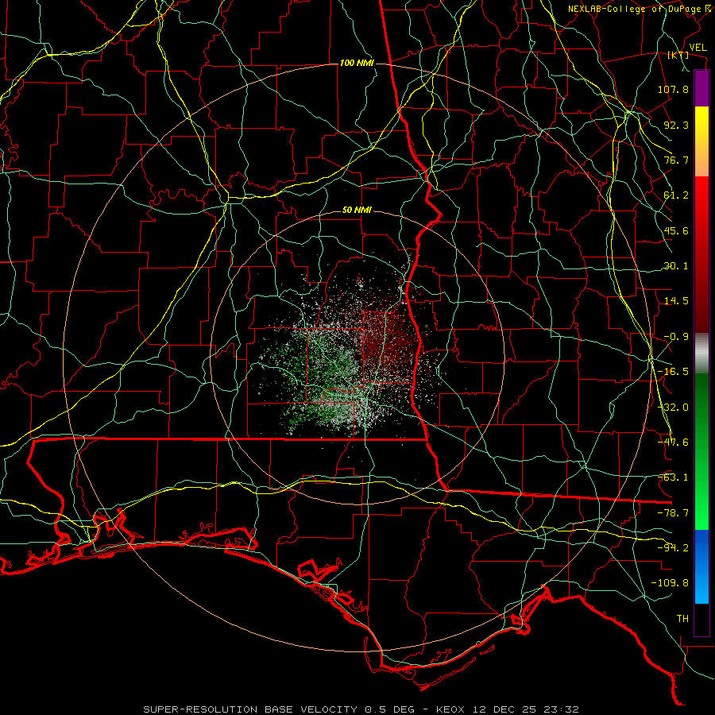Click the TH legend label
This screenshot has height=715, width=715.
coord(682,619)
